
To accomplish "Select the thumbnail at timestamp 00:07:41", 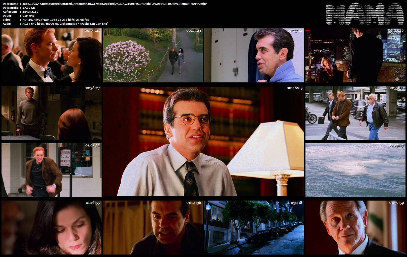I will (x=51, y=55).
